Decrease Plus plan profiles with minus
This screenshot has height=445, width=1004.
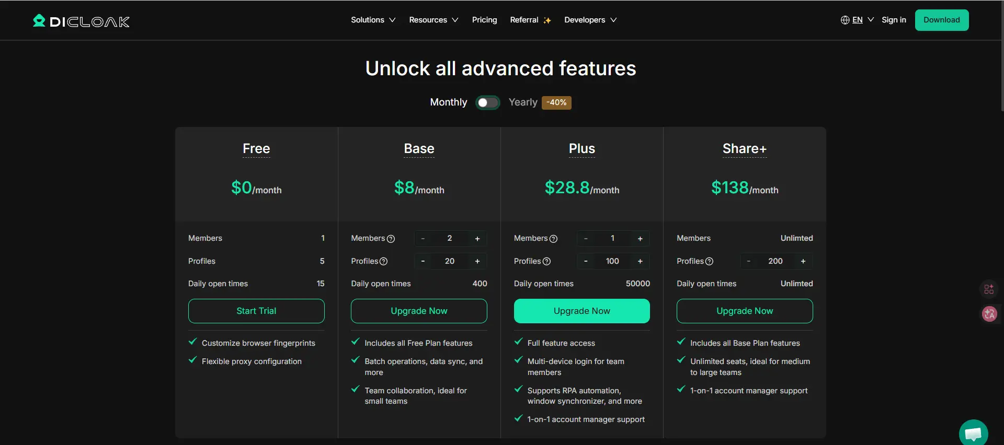click(x=586, y=261)
